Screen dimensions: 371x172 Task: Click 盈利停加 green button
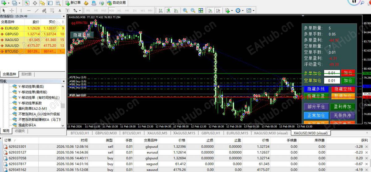343,107
